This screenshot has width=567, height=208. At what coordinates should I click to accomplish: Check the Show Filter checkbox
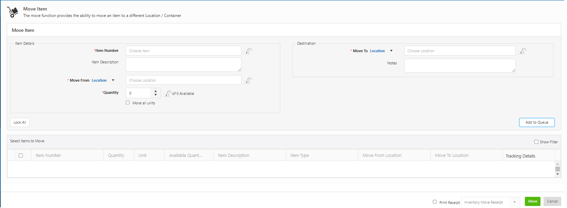[x=536, y=142]
